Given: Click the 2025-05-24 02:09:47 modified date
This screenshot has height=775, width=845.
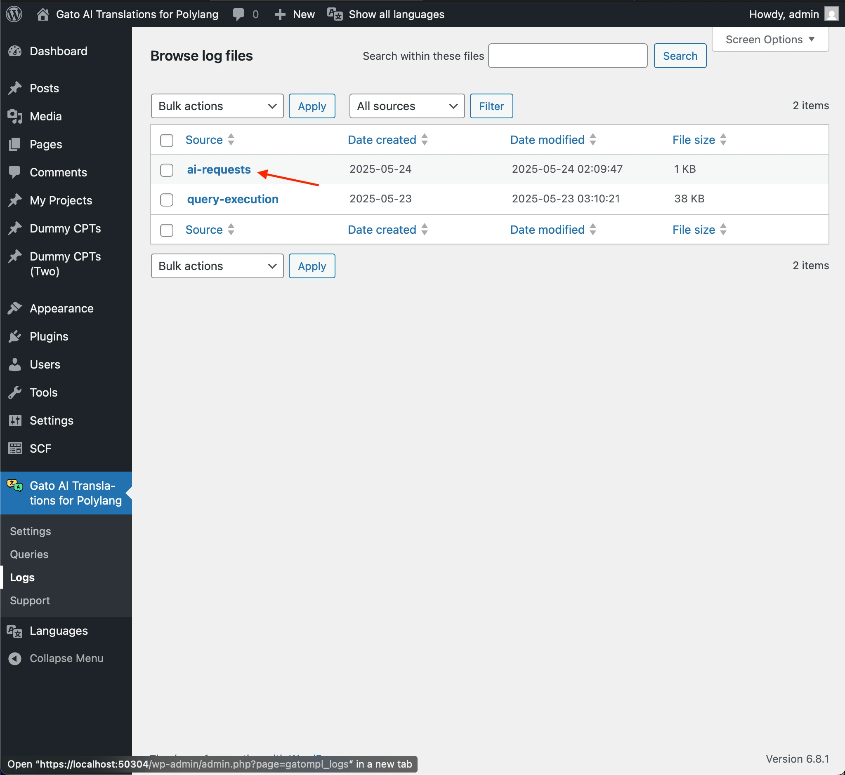Looking at the screenshot, I should tap(567, 169).
